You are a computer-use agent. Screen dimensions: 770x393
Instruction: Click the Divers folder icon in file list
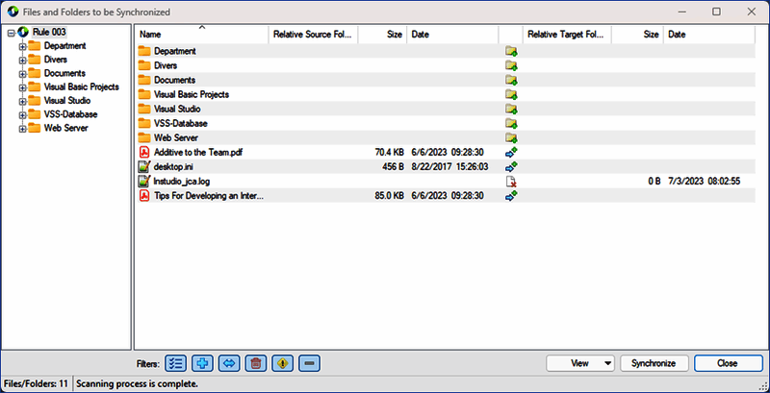143,65
